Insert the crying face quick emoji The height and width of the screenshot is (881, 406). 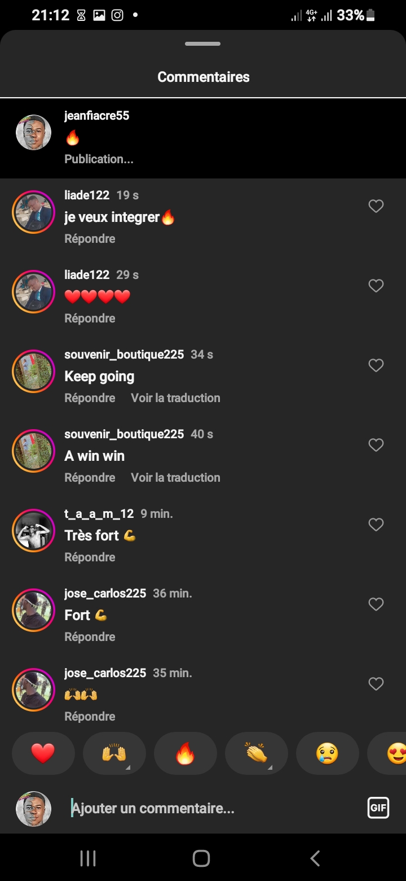(x=327, y=753)
